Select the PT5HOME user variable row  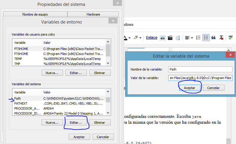click(x=59, y=49)
